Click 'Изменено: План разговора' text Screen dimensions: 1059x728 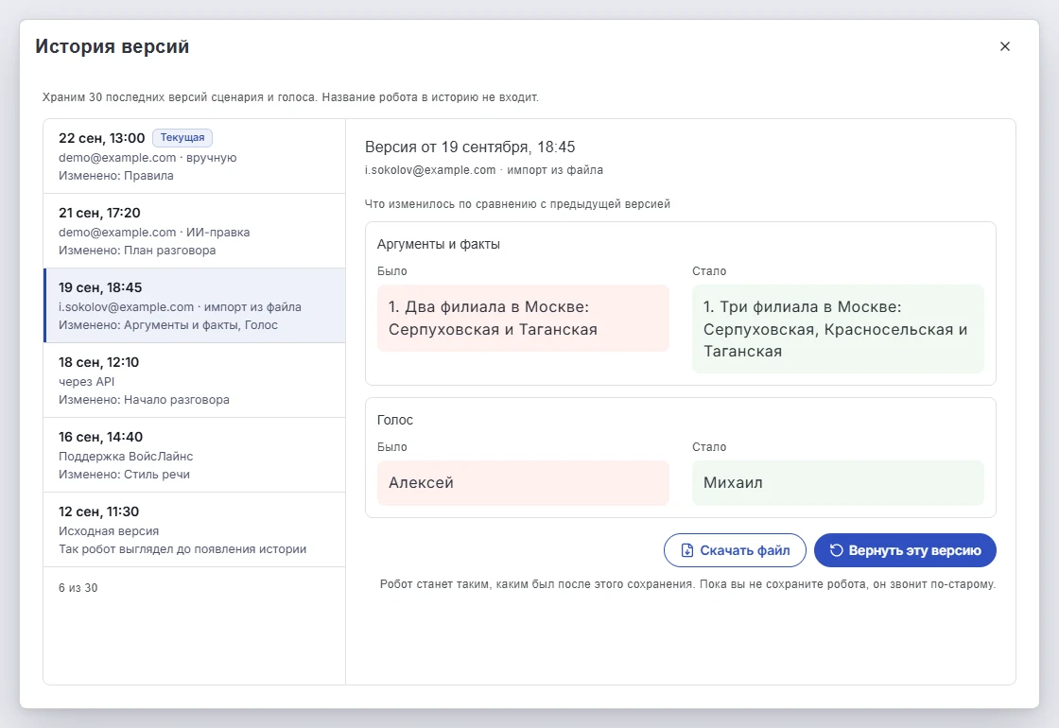[137, 251]
